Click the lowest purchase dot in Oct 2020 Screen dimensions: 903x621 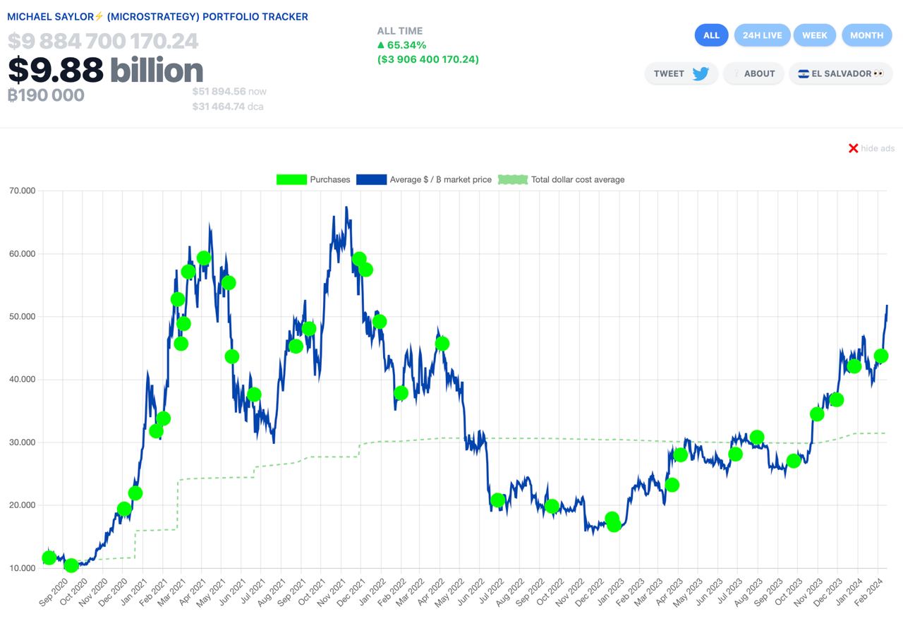71,565
